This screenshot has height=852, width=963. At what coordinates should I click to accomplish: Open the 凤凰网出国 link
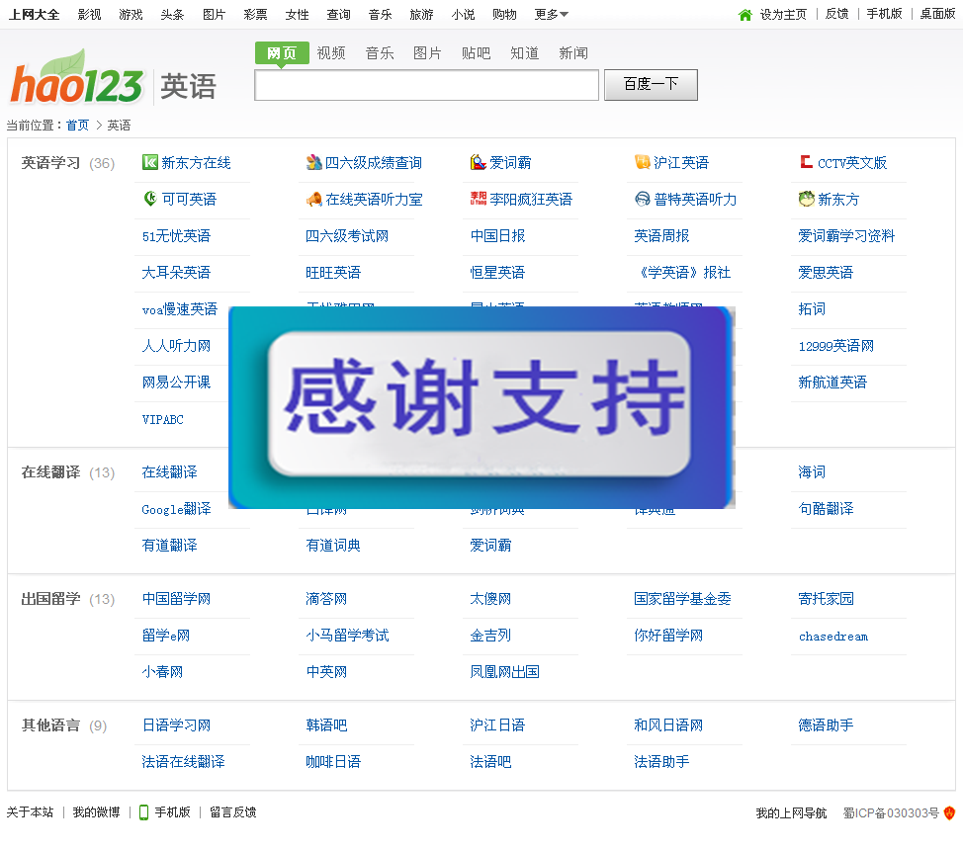[x=504, y=672]
